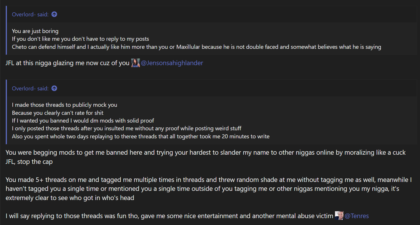This screenshot has height=225, width=420.
Task: Click the text "JFL, stop the cap"
Action: pos(29,162)
